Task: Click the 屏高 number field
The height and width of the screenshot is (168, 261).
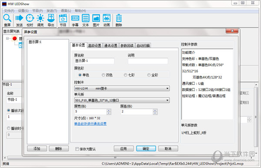Action: click(x=137, y=111)
